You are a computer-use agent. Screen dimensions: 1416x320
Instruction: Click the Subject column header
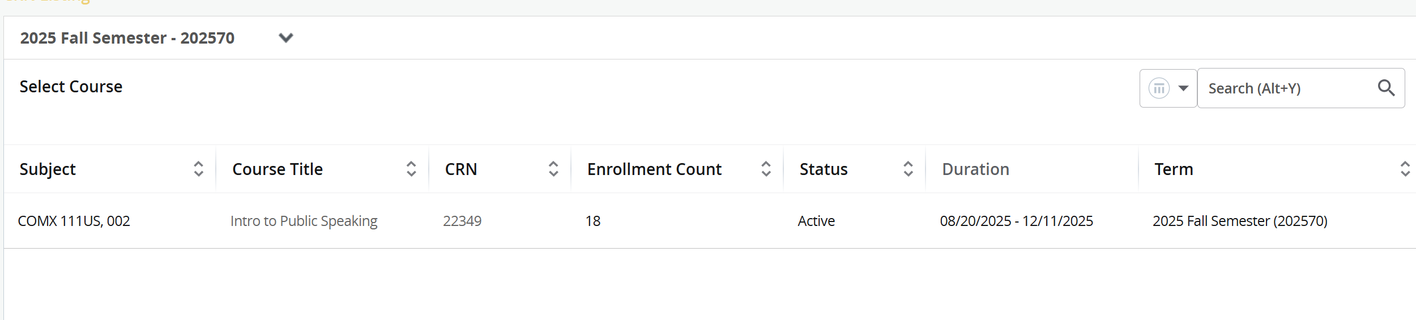(x=48, y=169)
